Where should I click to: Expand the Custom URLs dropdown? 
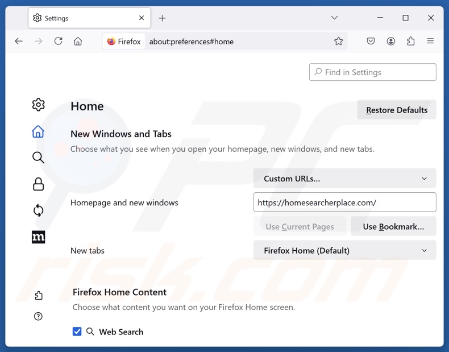click(345, 179)
